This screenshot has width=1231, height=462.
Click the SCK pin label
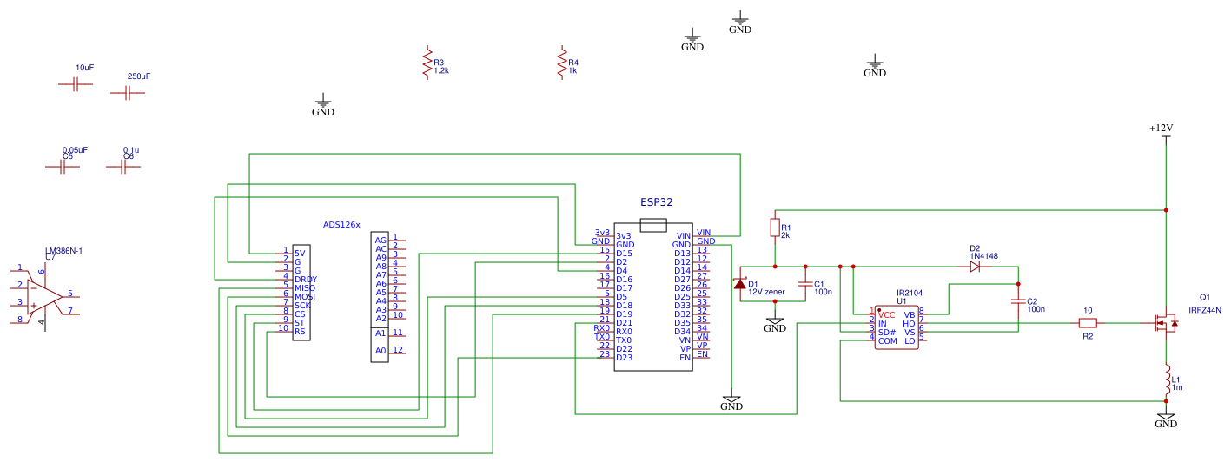(x=302, y=305)
